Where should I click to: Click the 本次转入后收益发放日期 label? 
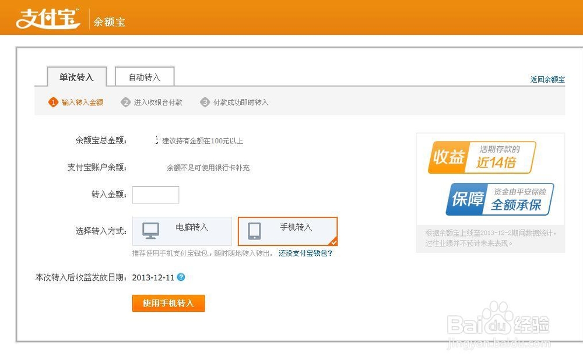point(82,277)
